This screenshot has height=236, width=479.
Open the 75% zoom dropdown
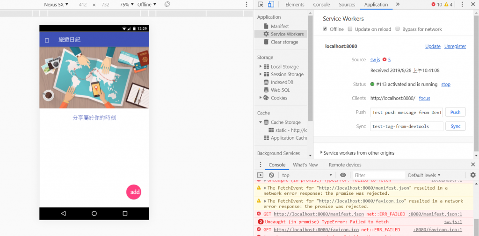(x=126, y=5)
